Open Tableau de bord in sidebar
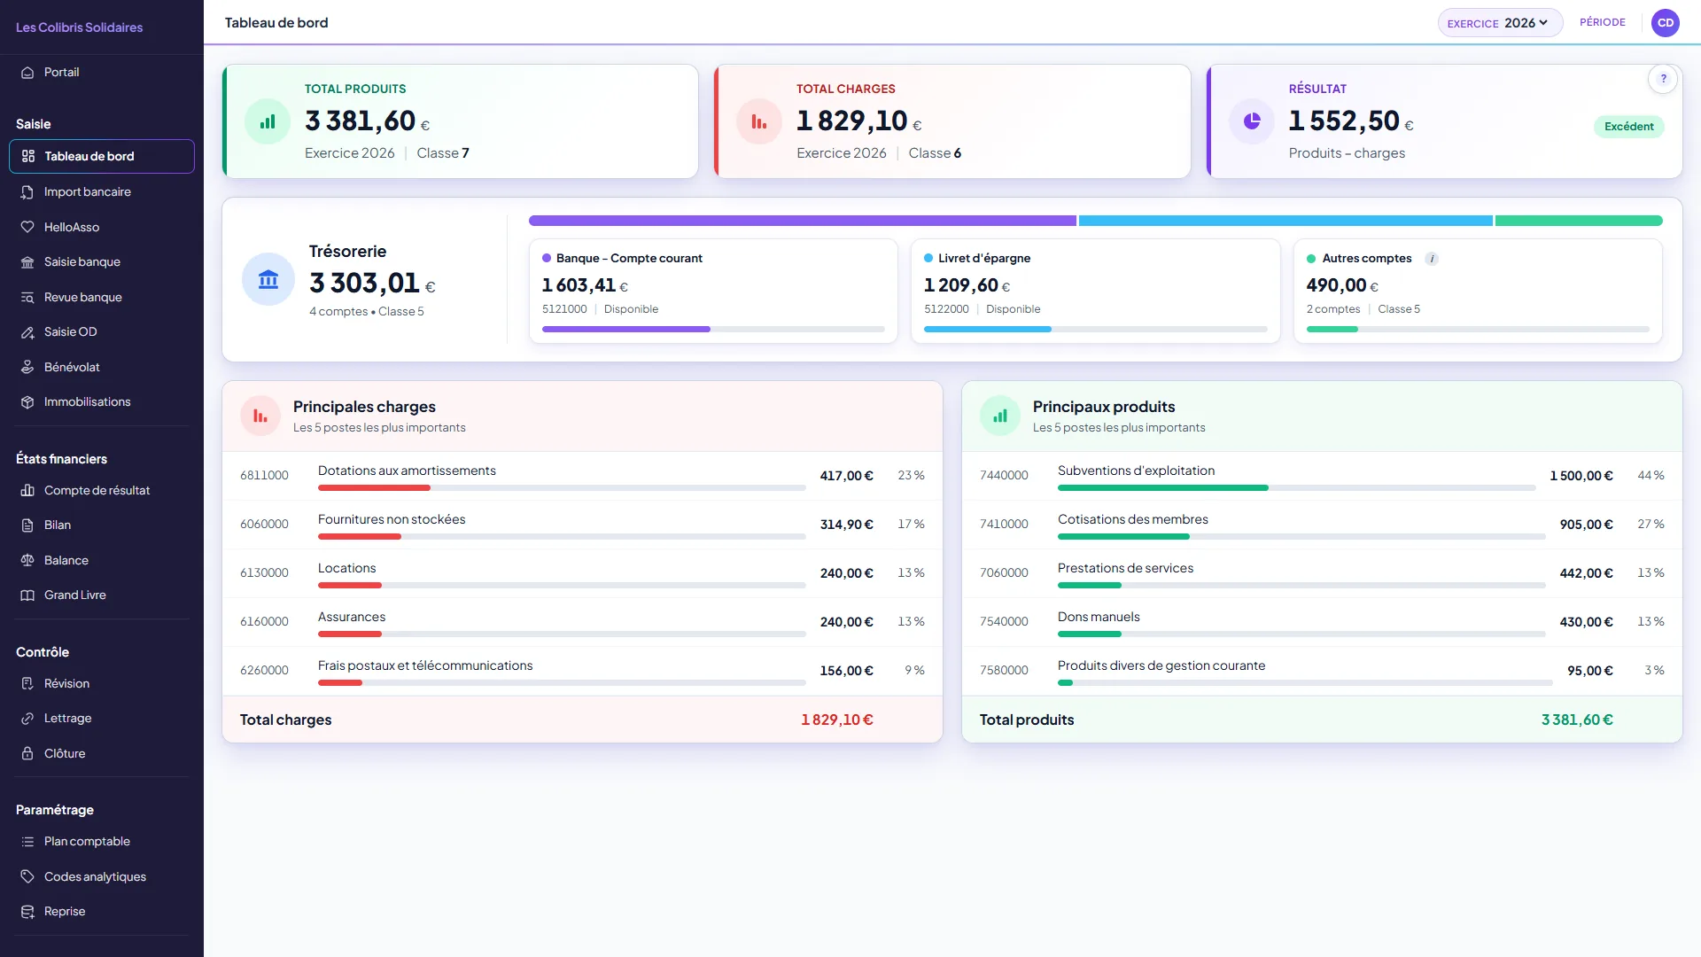The height and width of the screenshot is (957, 1701). pos(102,156)
